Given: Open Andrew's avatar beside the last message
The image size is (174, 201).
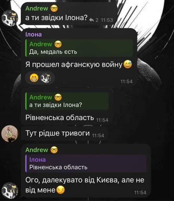Looking at the screenshot, I should (x=10, y=190).
